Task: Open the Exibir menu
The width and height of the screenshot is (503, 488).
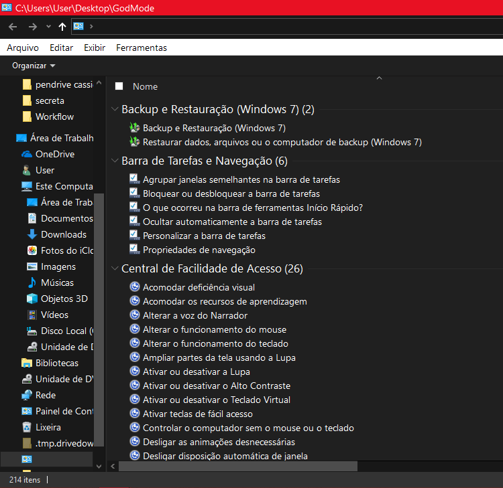Action: [x=95, y=48]
